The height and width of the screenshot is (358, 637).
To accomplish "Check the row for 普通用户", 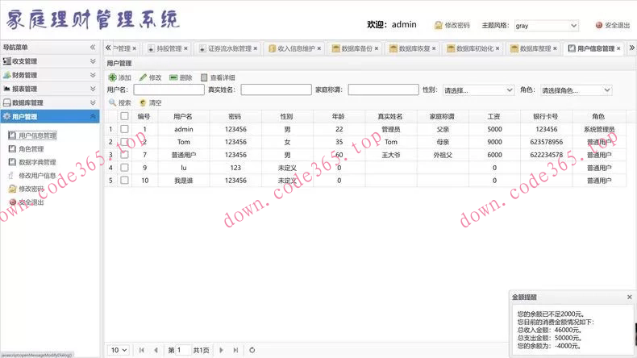I will [x=124, y=155].
